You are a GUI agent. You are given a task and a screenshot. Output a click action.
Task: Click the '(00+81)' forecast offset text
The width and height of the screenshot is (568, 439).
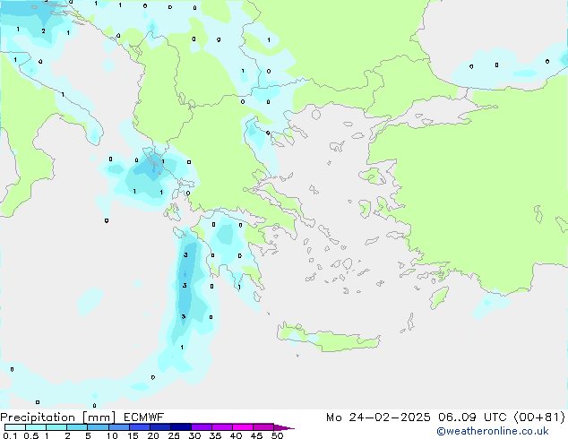point(539,417)
